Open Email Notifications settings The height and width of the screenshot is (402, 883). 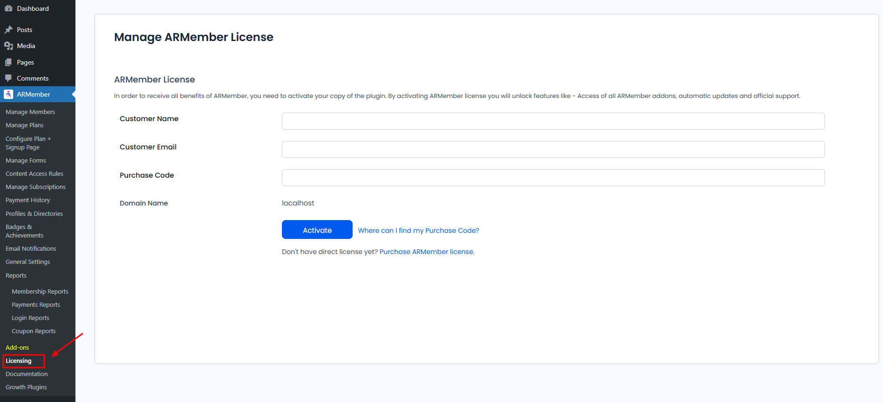[x=31, y=249]
